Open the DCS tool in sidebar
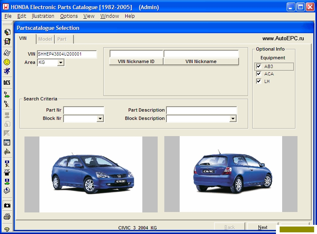Screen dimensions: 317x234 point(7,83)
